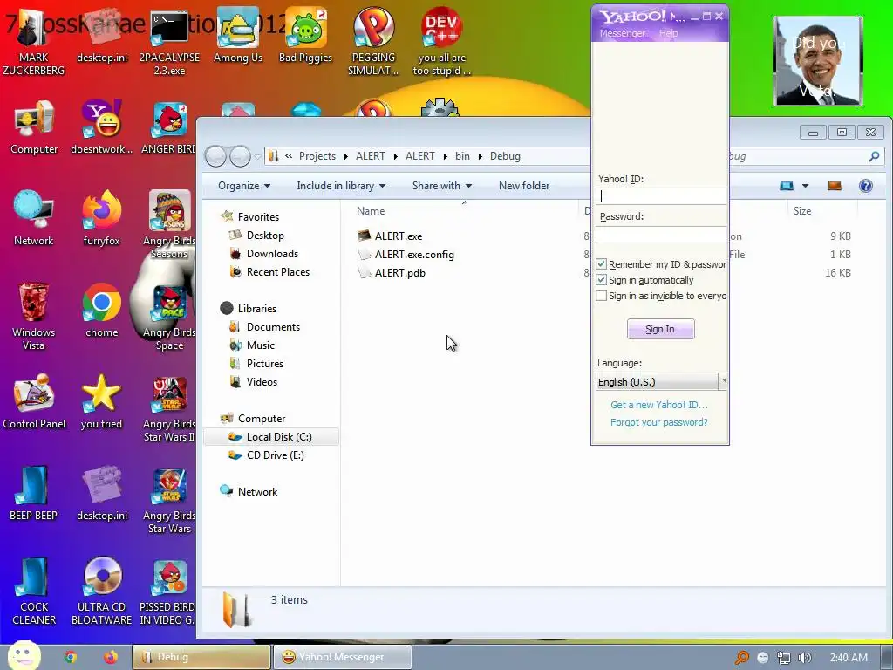Viewport: 893px width, 670px height.
Task: Open the Language combo box
Action: (x=661, y=382)
